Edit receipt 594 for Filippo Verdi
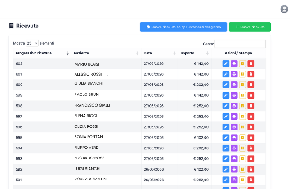290x189 pixels. (226, 148)
